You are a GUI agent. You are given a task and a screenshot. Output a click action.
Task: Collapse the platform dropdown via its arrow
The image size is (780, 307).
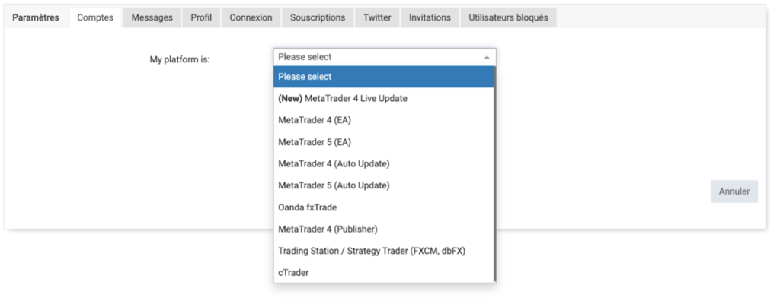point(486,57)
